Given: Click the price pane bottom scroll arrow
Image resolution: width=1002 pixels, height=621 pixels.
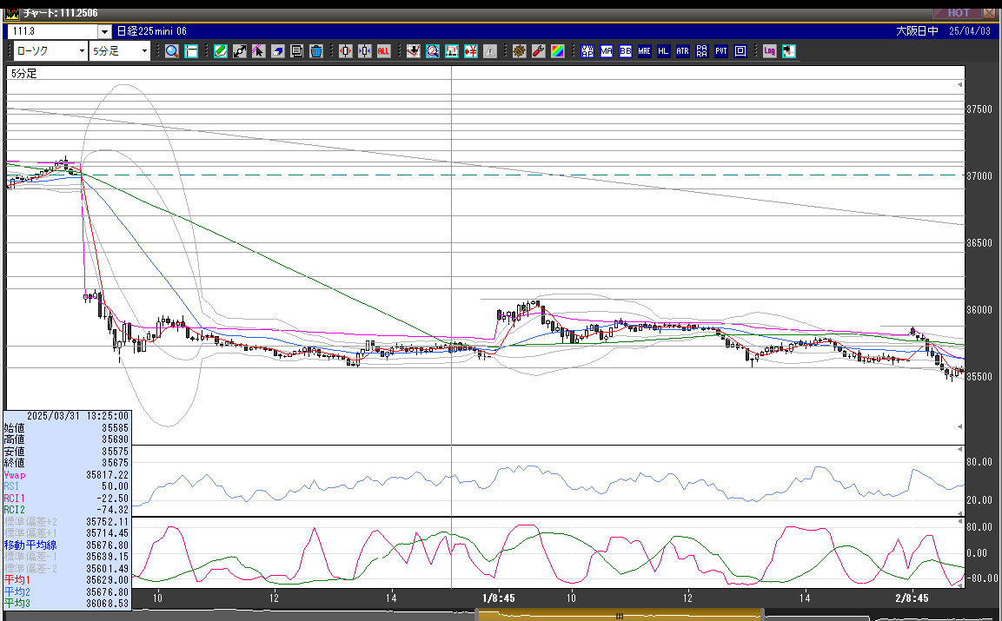Looking at the screenshot, I should (x=959, y=426).
